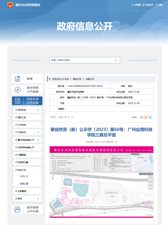Click the 打印 print link

(53, 117)
